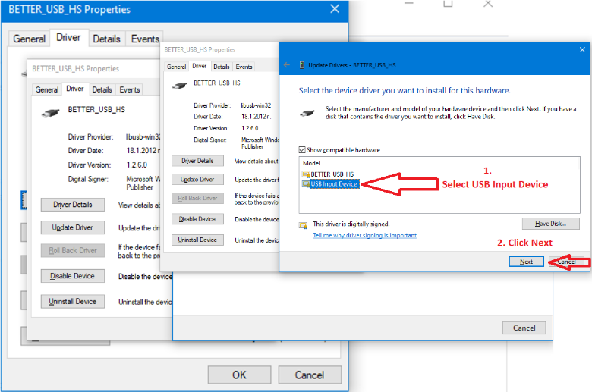The image size is (592, 392).
Task: Click driver version 1.2.6.0 in middle window
Action: click(250, 128)
